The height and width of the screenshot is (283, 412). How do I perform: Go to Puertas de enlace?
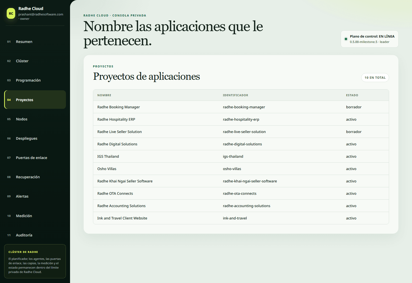click(x=35, y=158)
